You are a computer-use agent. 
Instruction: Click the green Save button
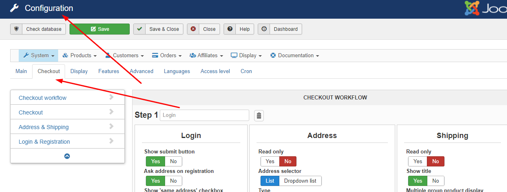click(x=100, y=29)
